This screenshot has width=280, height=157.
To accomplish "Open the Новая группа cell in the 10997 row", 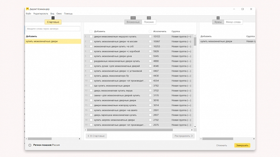I will [x=181, y=41].
